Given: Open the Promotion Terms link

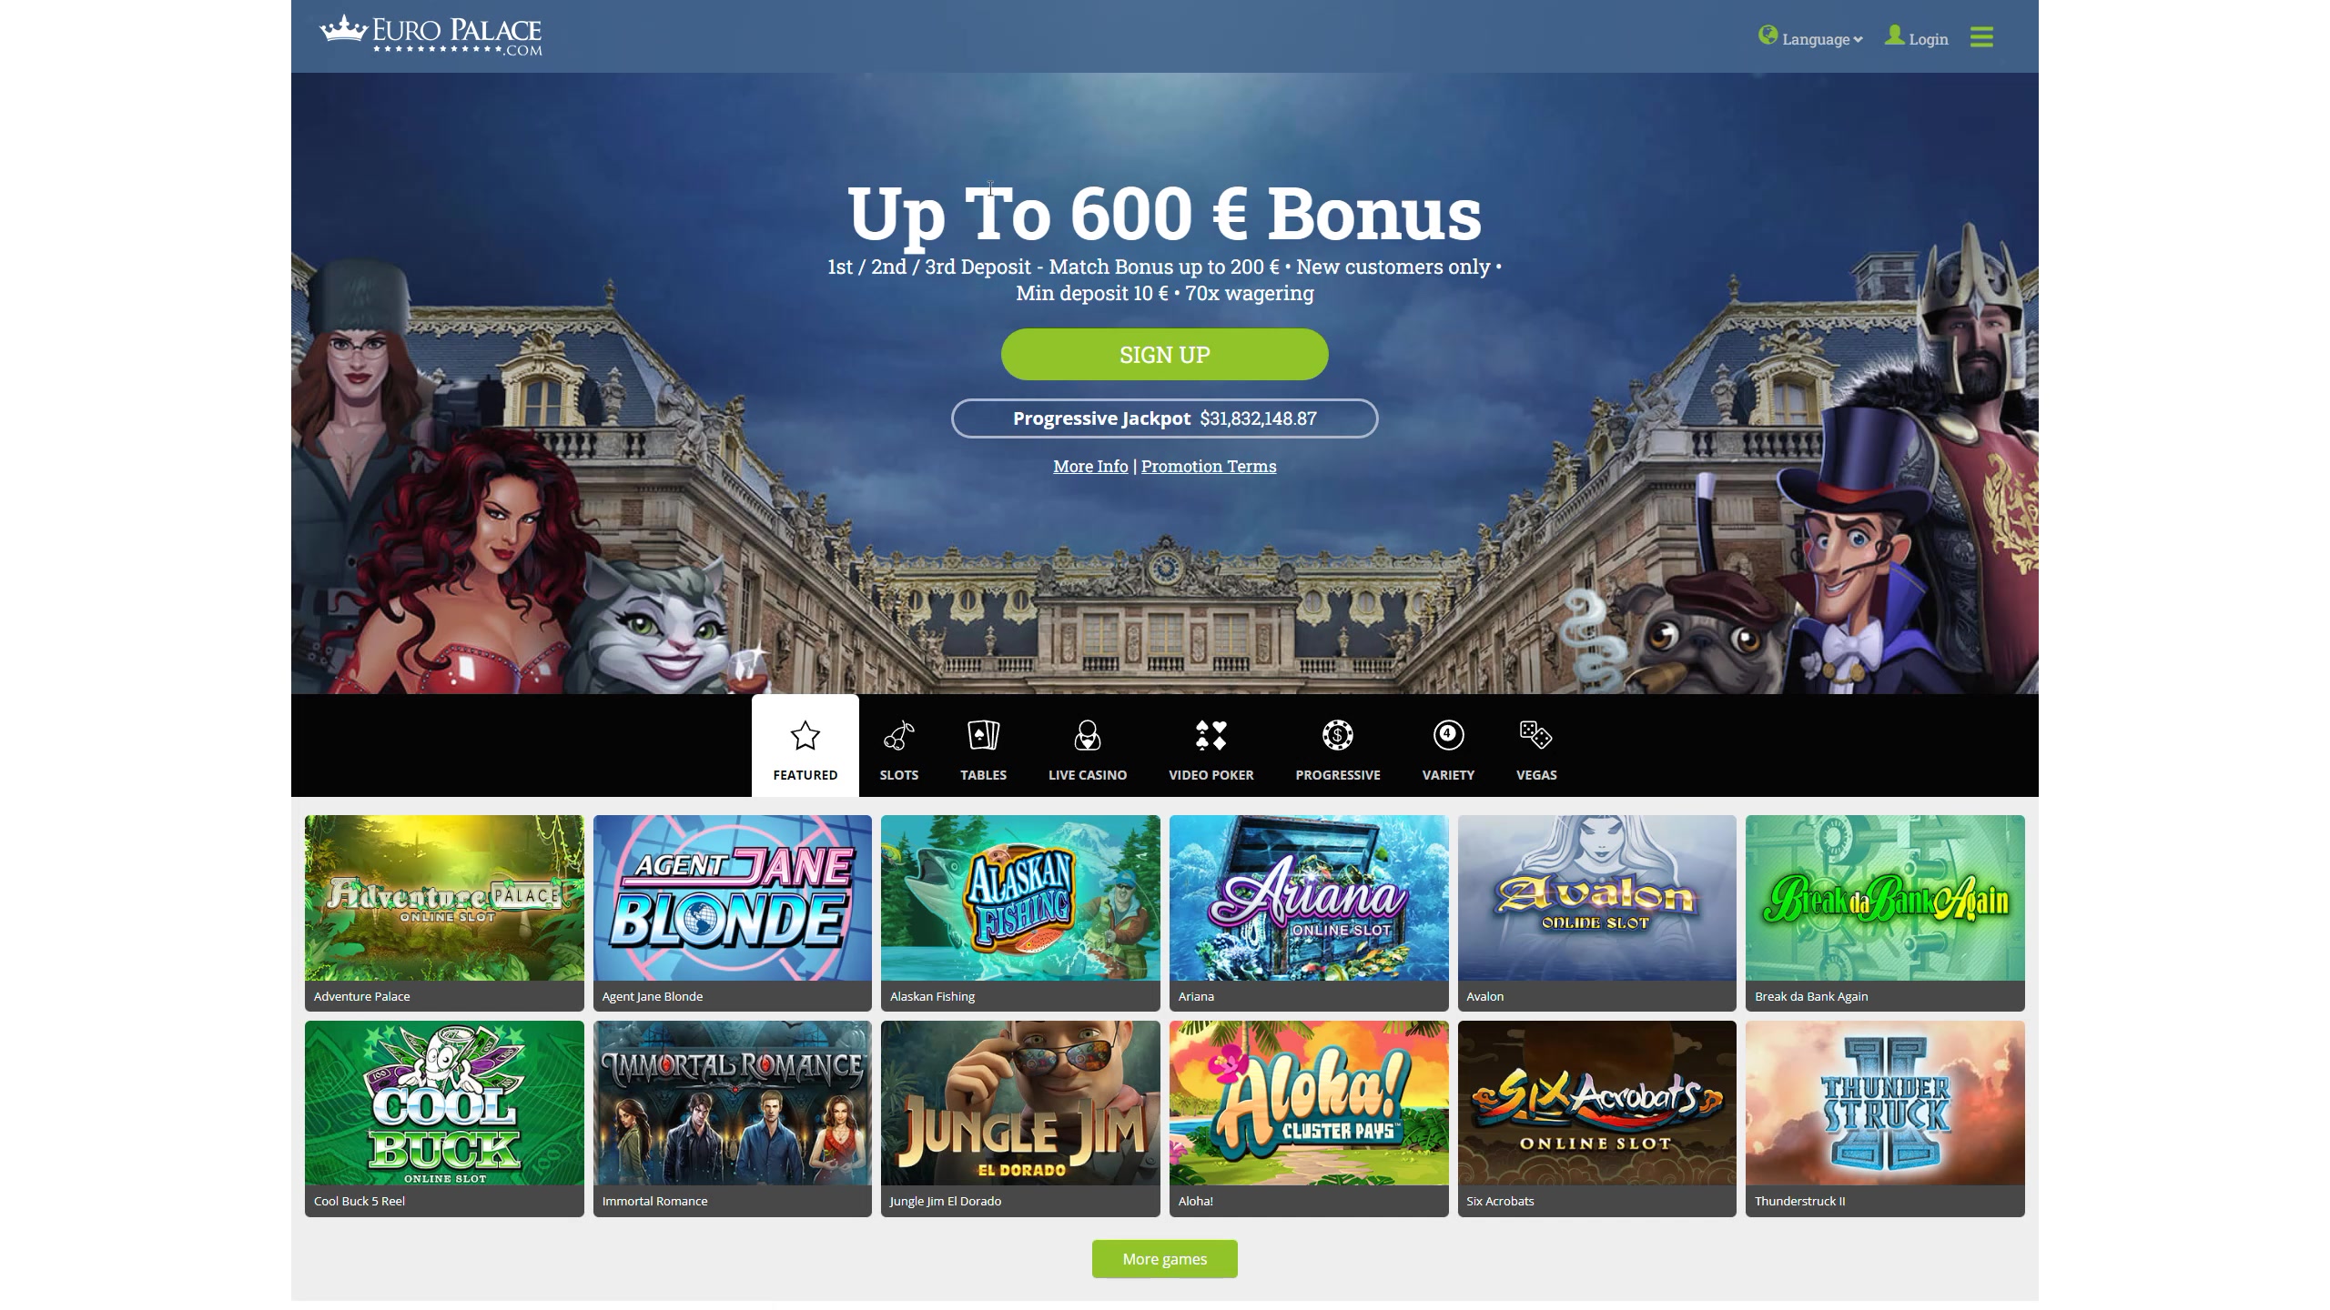Looking at the screenshot, I should point(1209,466).
